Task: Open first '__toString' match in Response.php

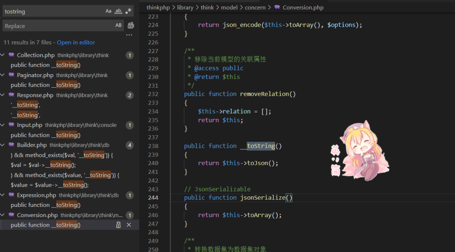Action: 26,105
